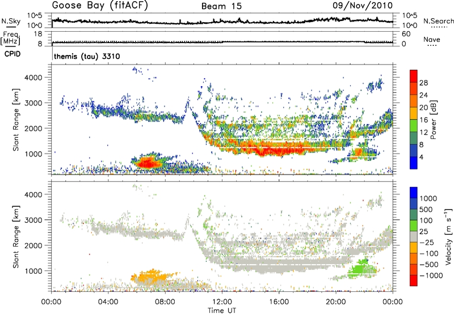Click the '04:00' time axis tick label
The height and width of the screenshot is (314, 454).
108,302
